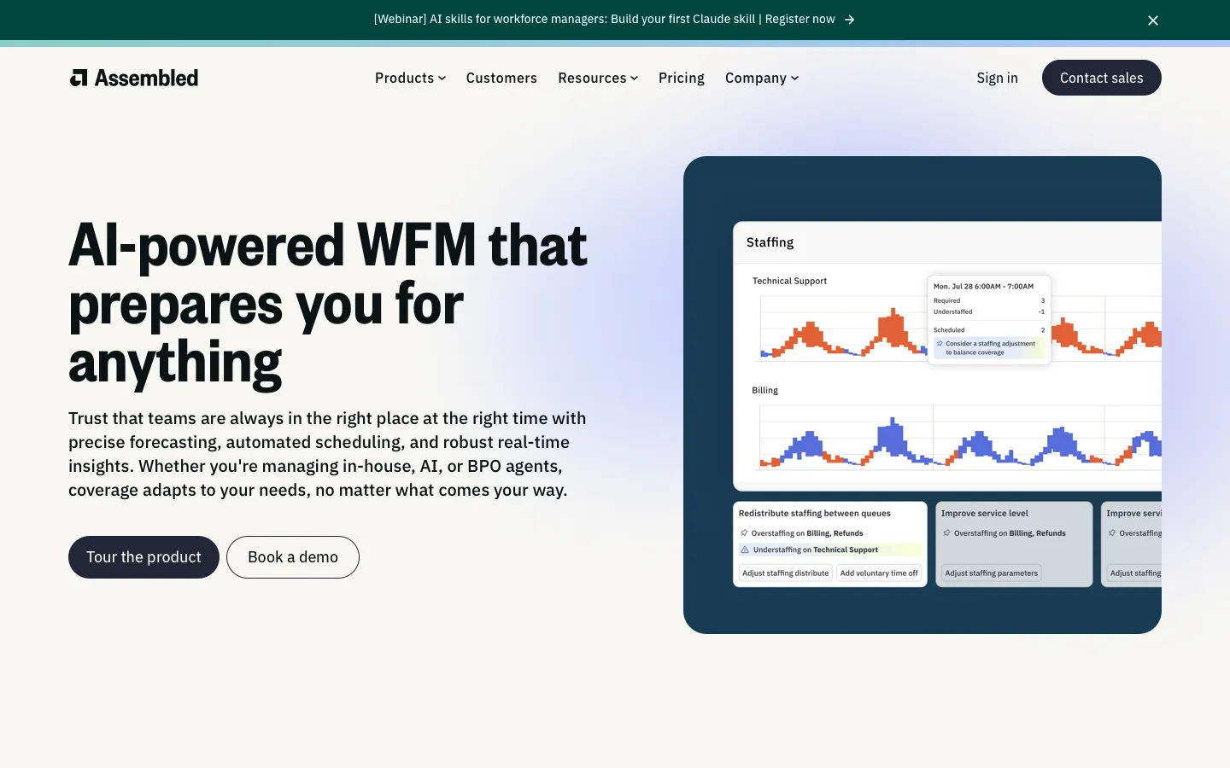Click Adjust staffing parameters button

pyautogui.click(x=991, y=573)
